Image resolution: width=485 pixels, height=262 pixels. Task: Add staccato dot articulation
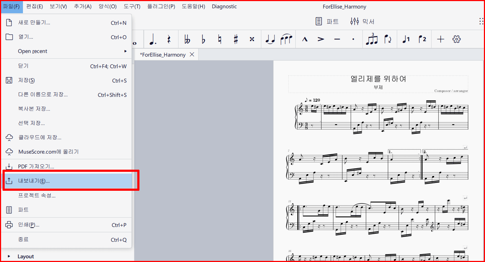353,39
